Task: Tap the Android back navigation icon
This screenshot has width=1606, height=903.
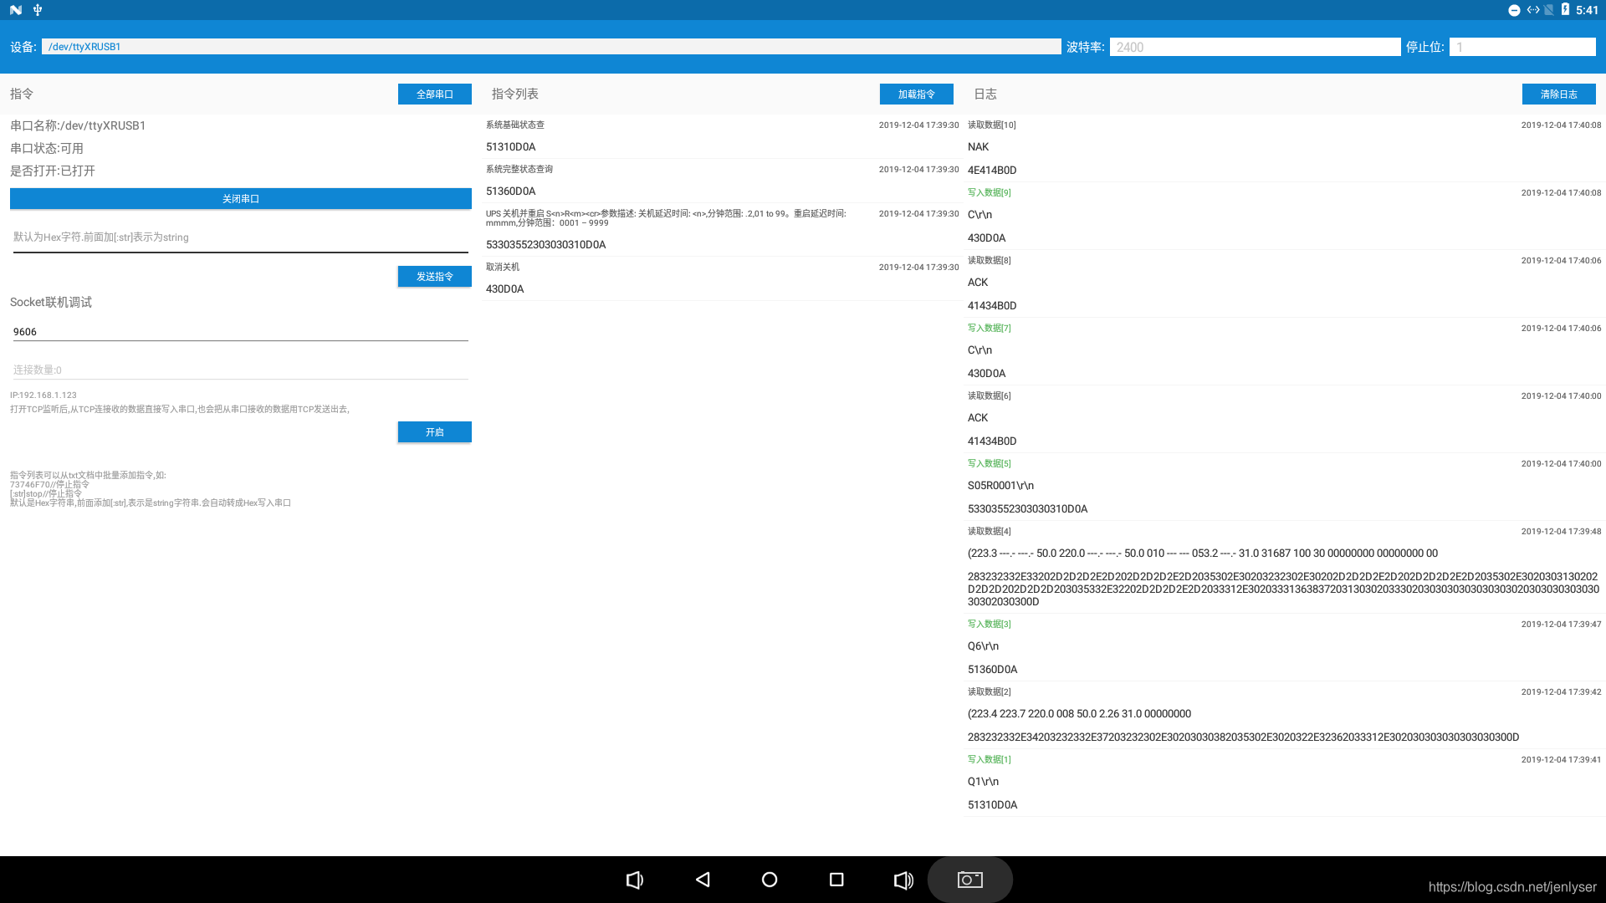Action: coord(703,880)
